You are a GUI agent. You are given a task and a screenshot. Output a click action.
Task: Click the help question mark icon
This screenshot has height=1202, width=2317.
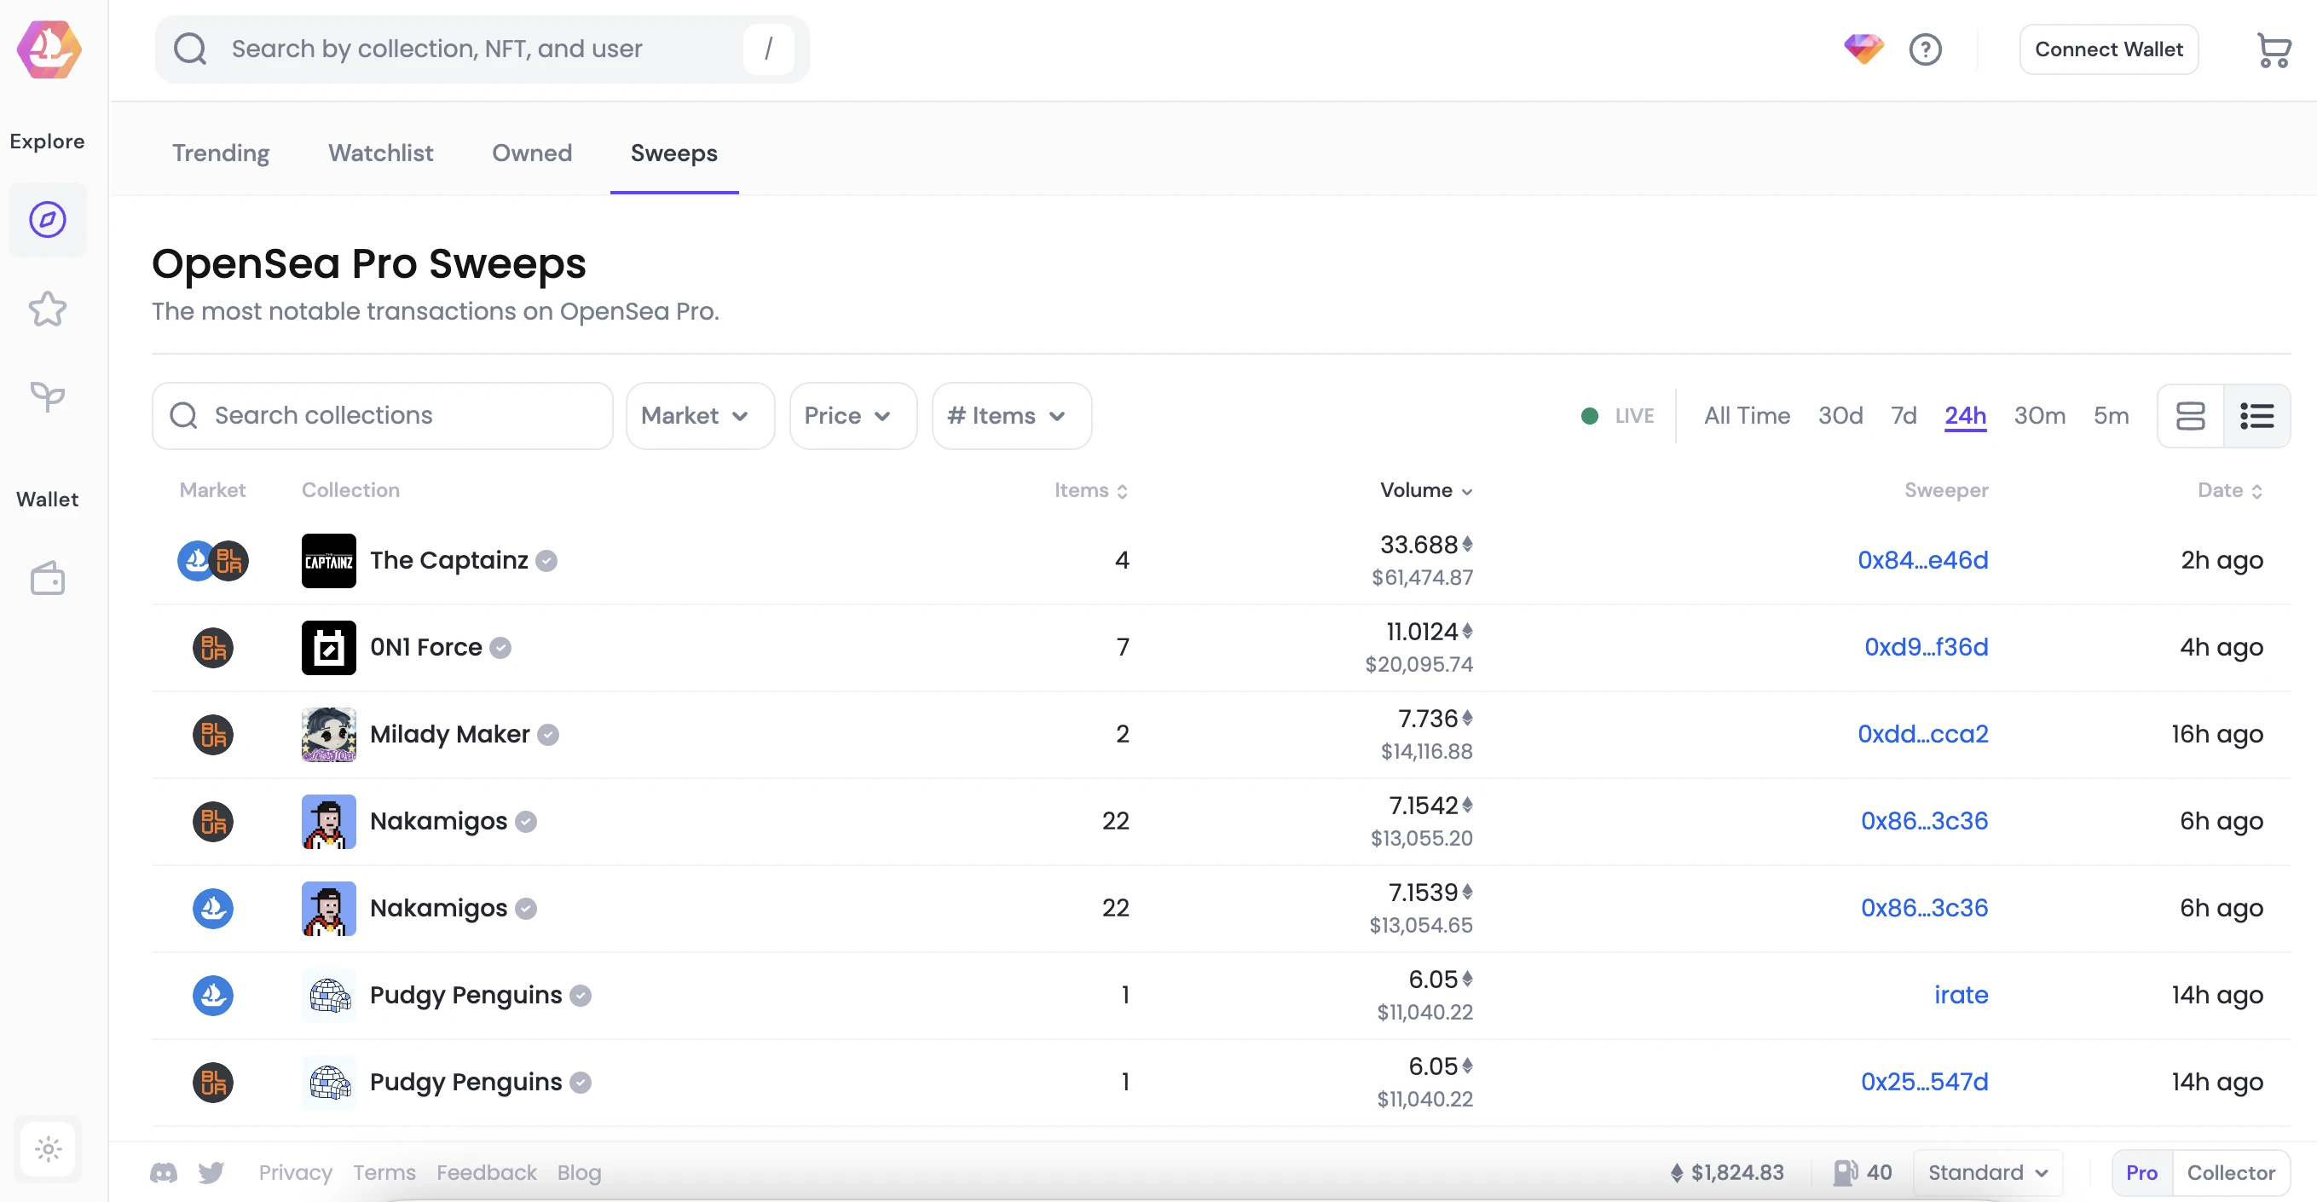tap(1925, 49)
